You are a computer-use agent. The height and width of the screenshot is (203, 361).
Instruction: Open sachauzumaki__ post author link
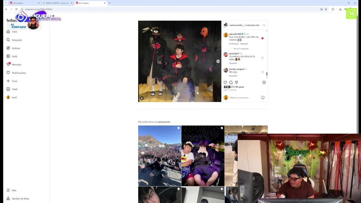[236, 25]
